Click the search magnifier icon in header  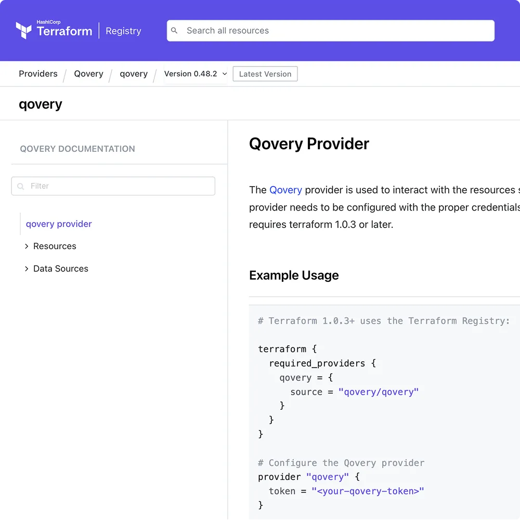point(174,31)
